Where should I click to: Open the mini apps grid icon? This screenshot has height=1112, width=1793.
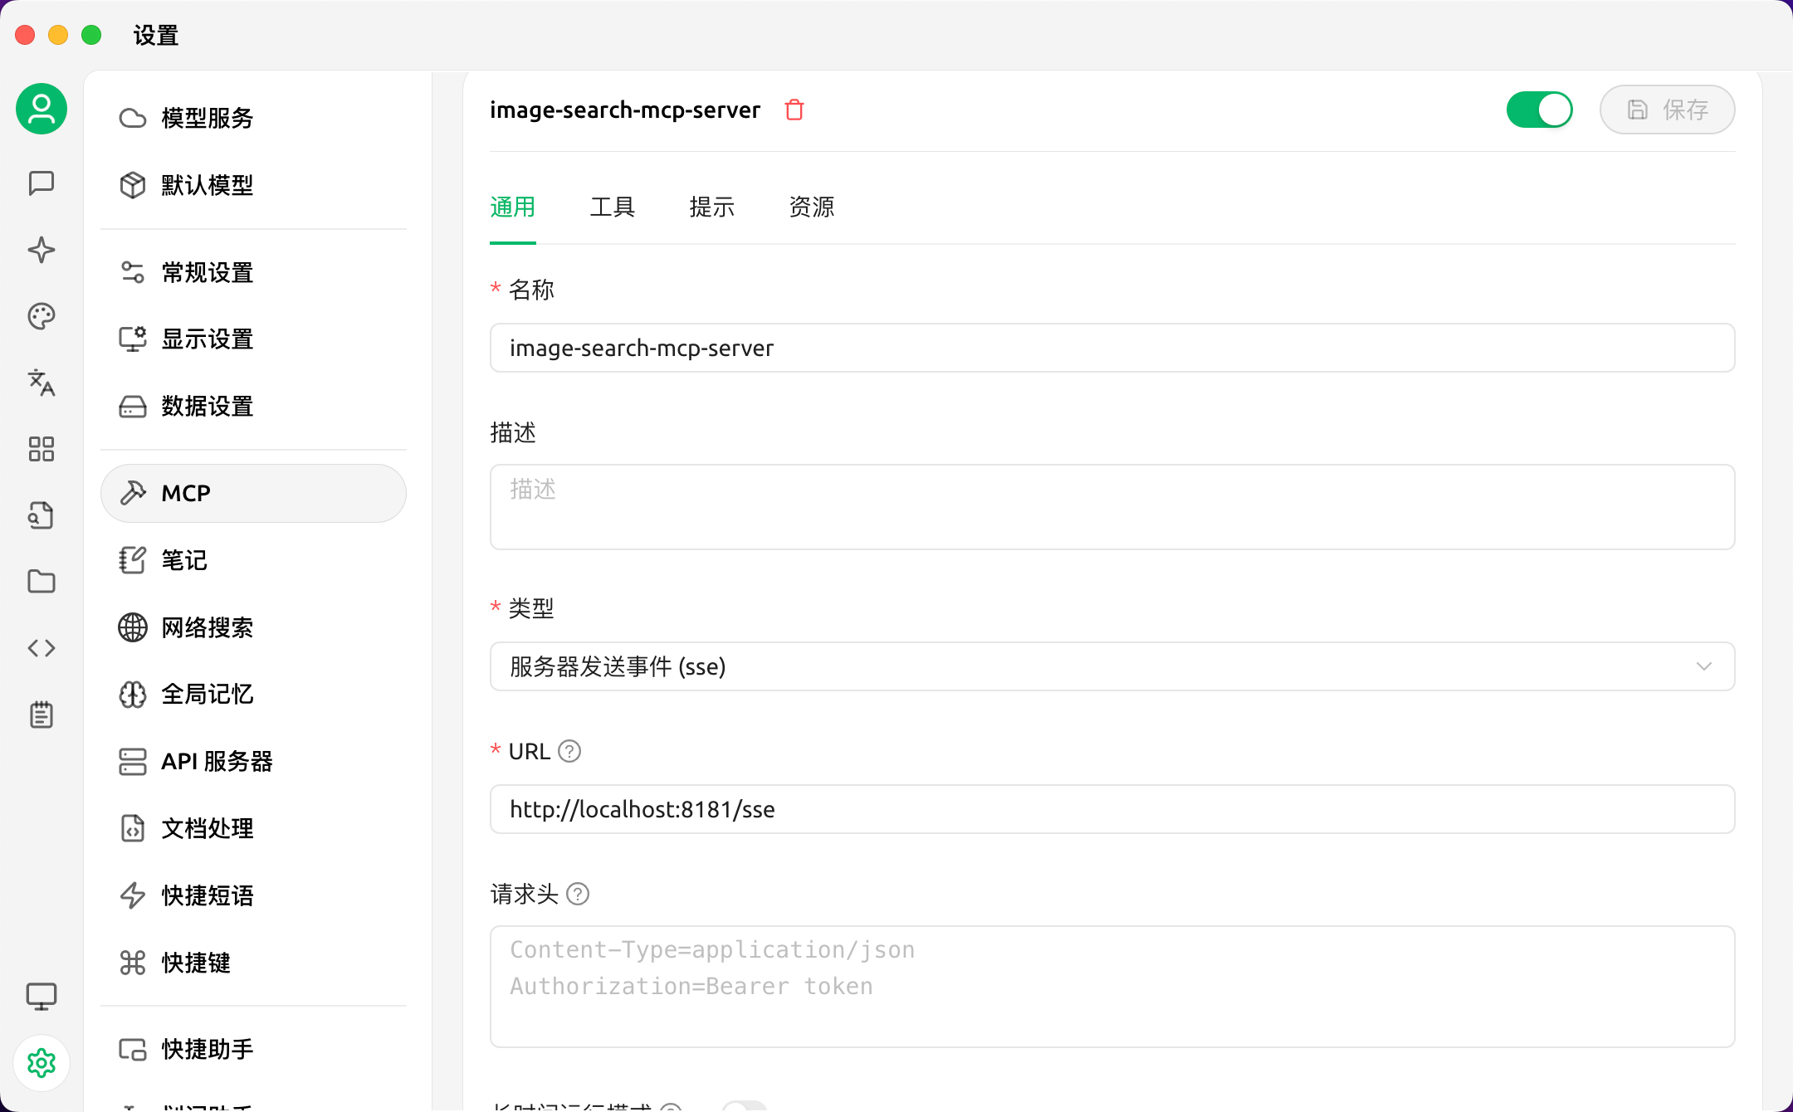pos(42,449)
